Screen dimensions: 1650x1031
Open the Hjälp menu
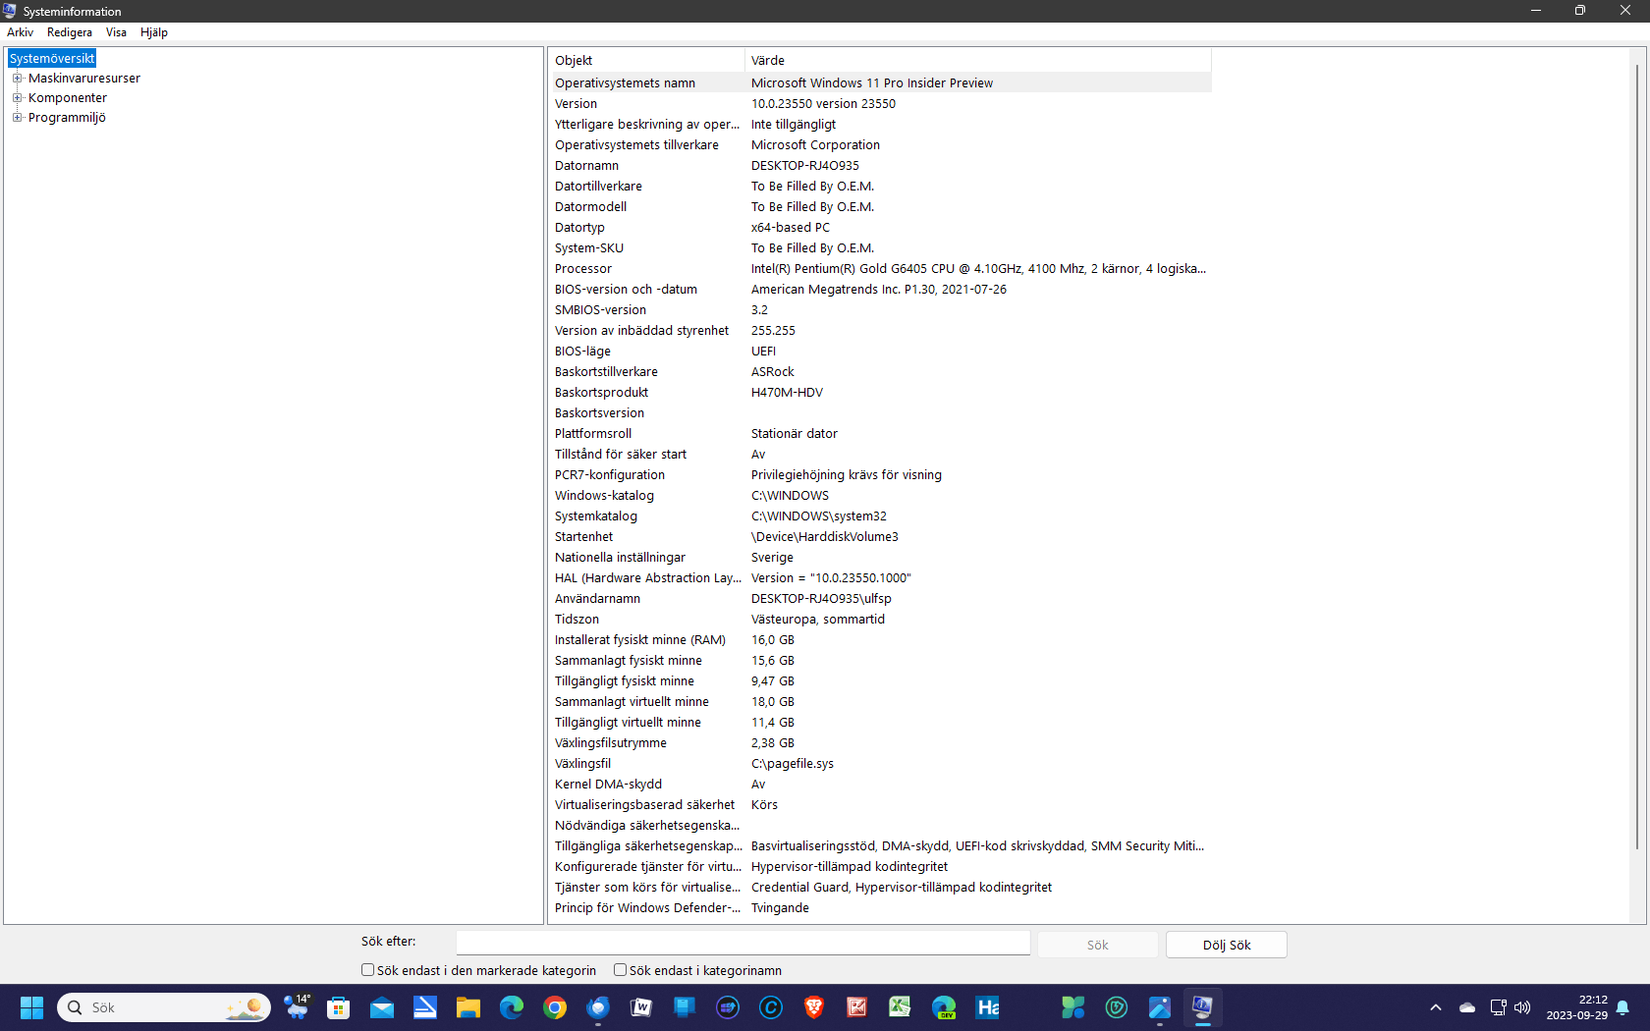point(154,32)
